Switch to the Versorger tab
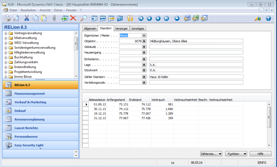277x167 pixels. click(x=121, y=29)
